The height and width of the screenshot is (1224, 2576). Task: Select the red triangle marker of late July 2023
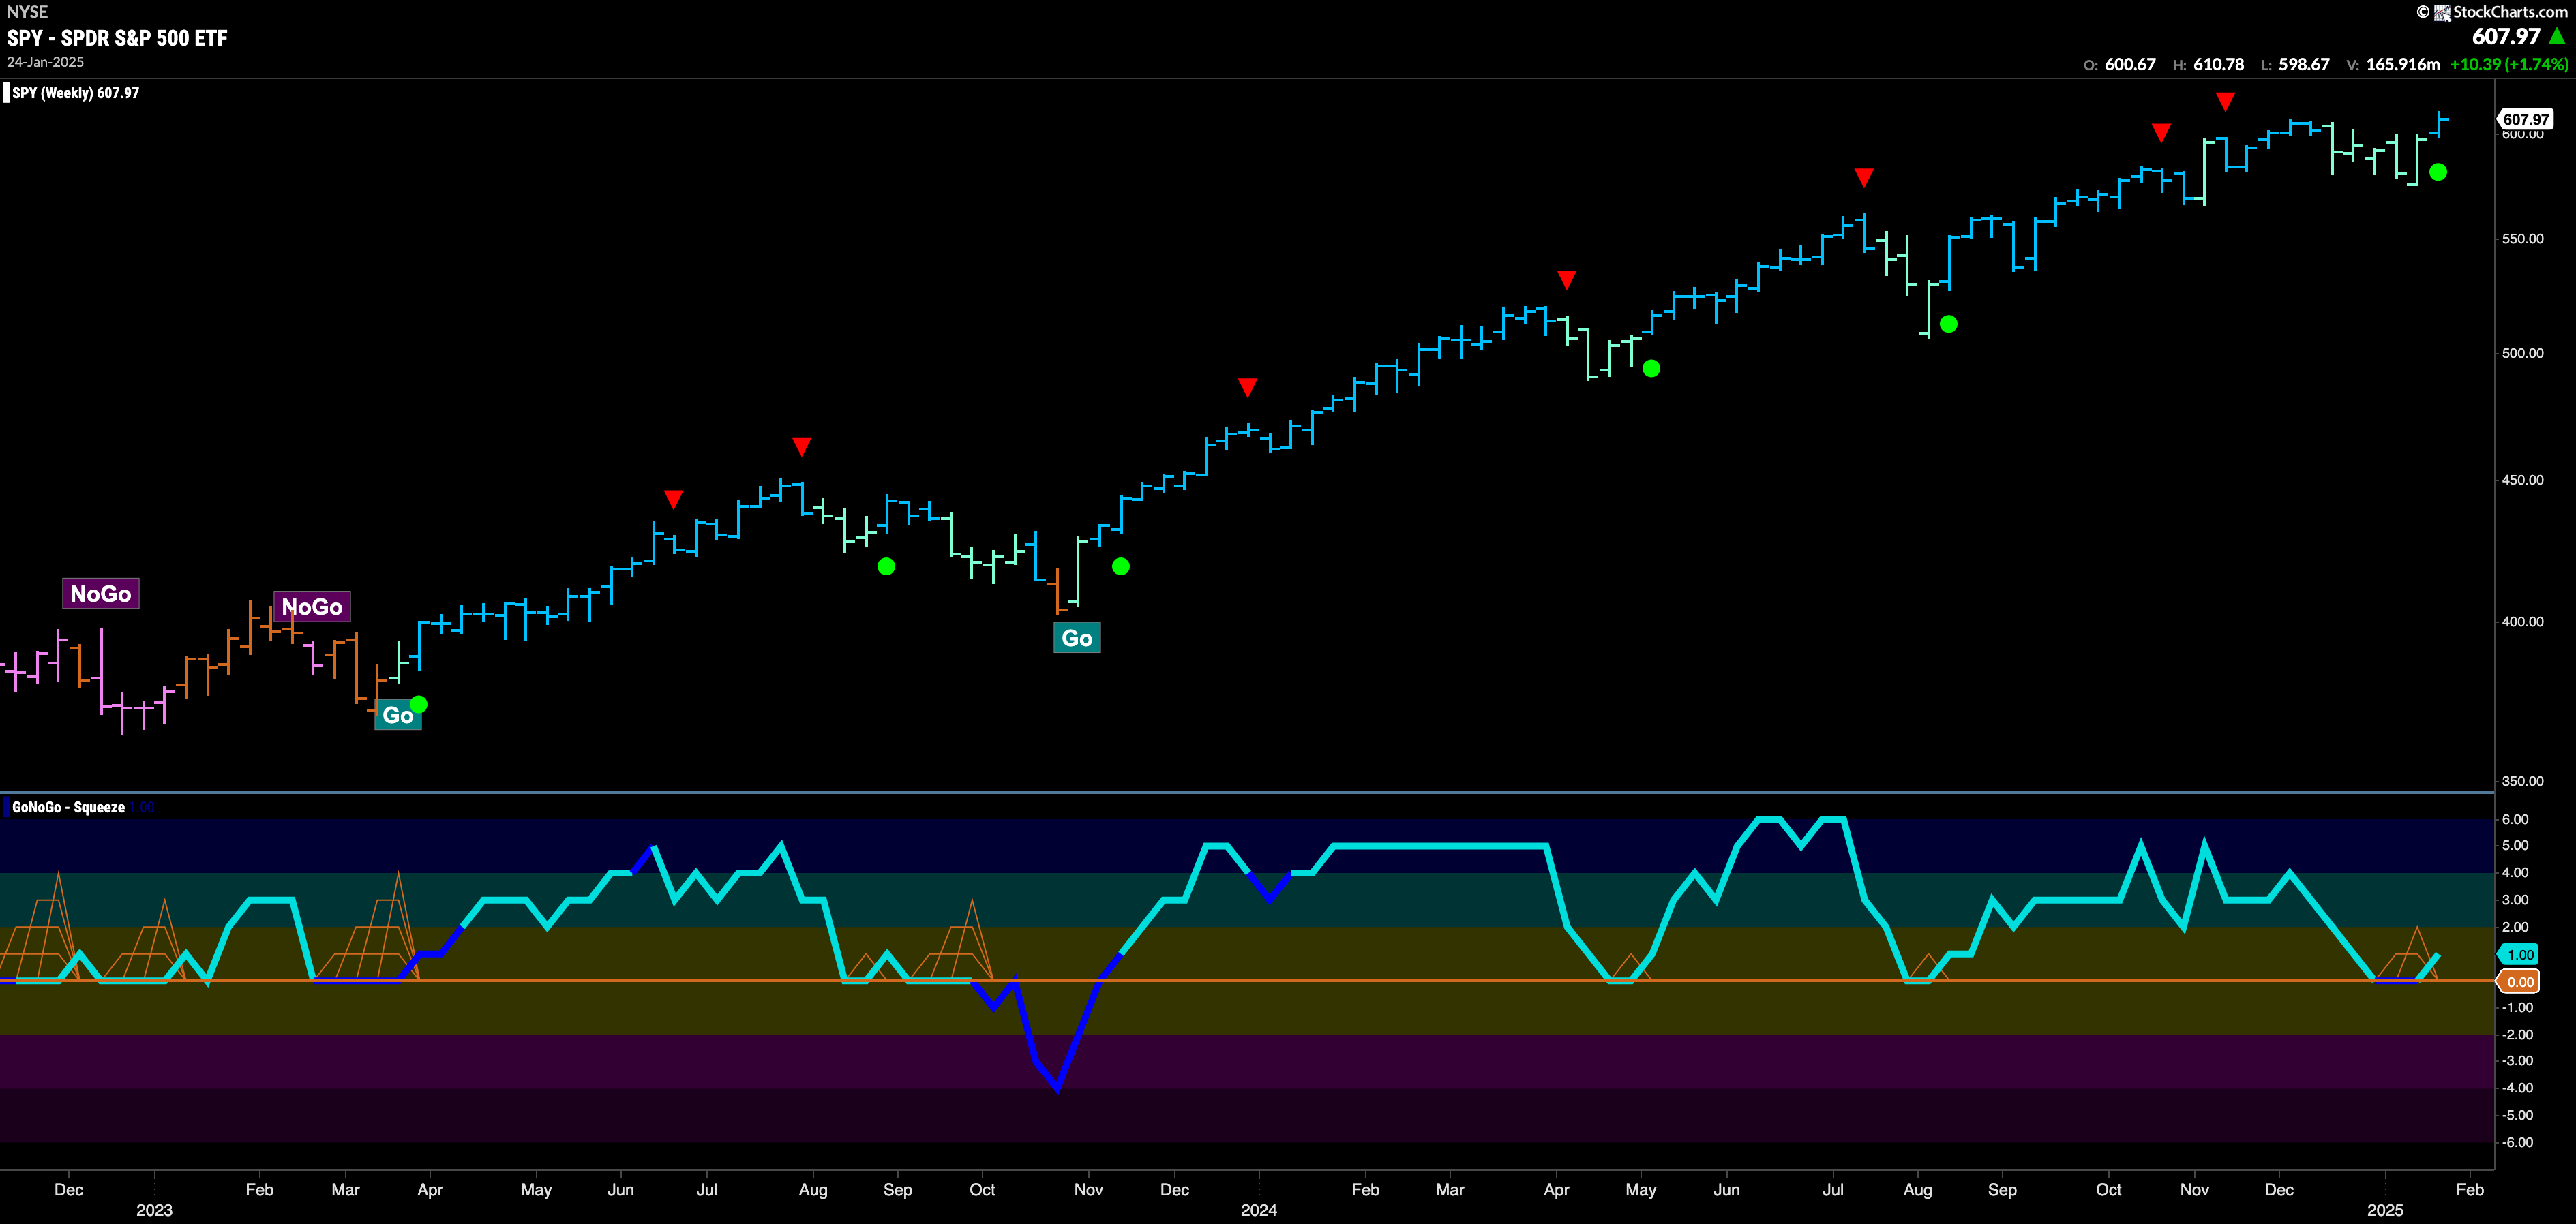pos(801,446)
